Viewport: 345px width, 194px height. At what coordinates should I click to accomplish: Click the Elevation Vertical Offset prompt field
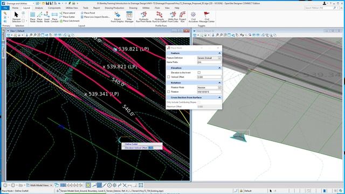click(x=150, y=148)
